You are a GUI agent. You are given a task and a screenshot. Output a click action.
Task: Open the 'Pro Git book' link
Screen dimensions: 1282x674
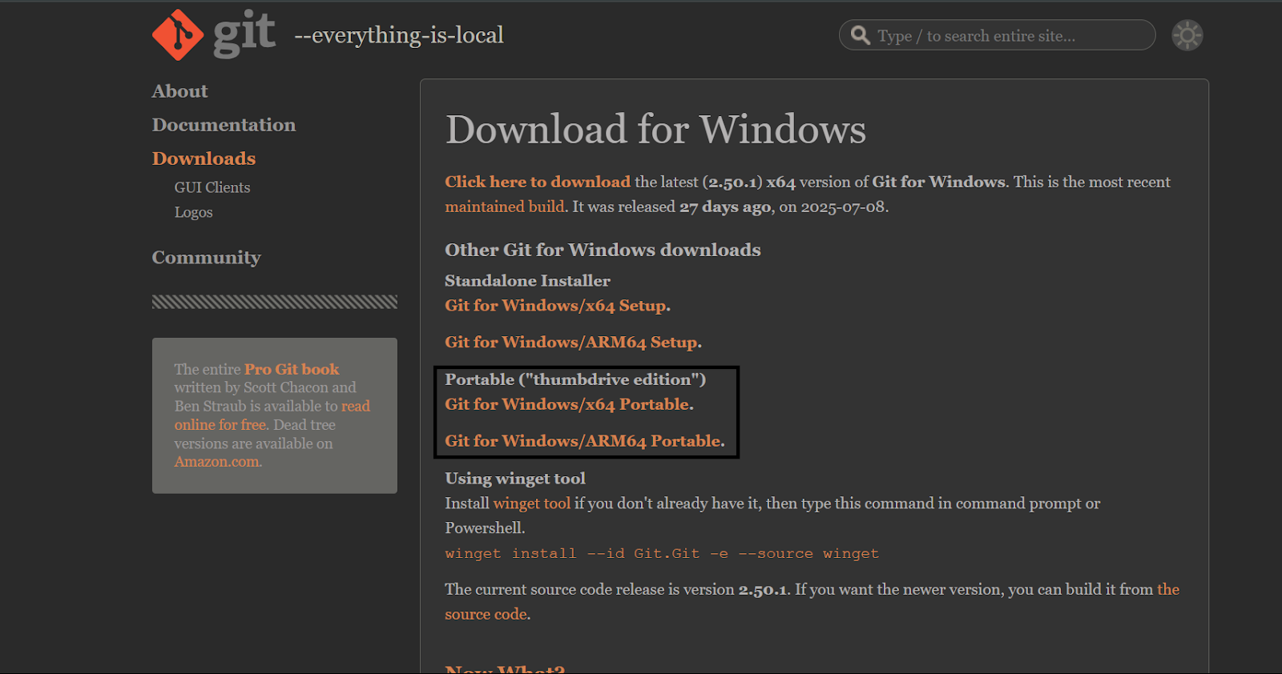pyautogui.click(x=292, y=369)
